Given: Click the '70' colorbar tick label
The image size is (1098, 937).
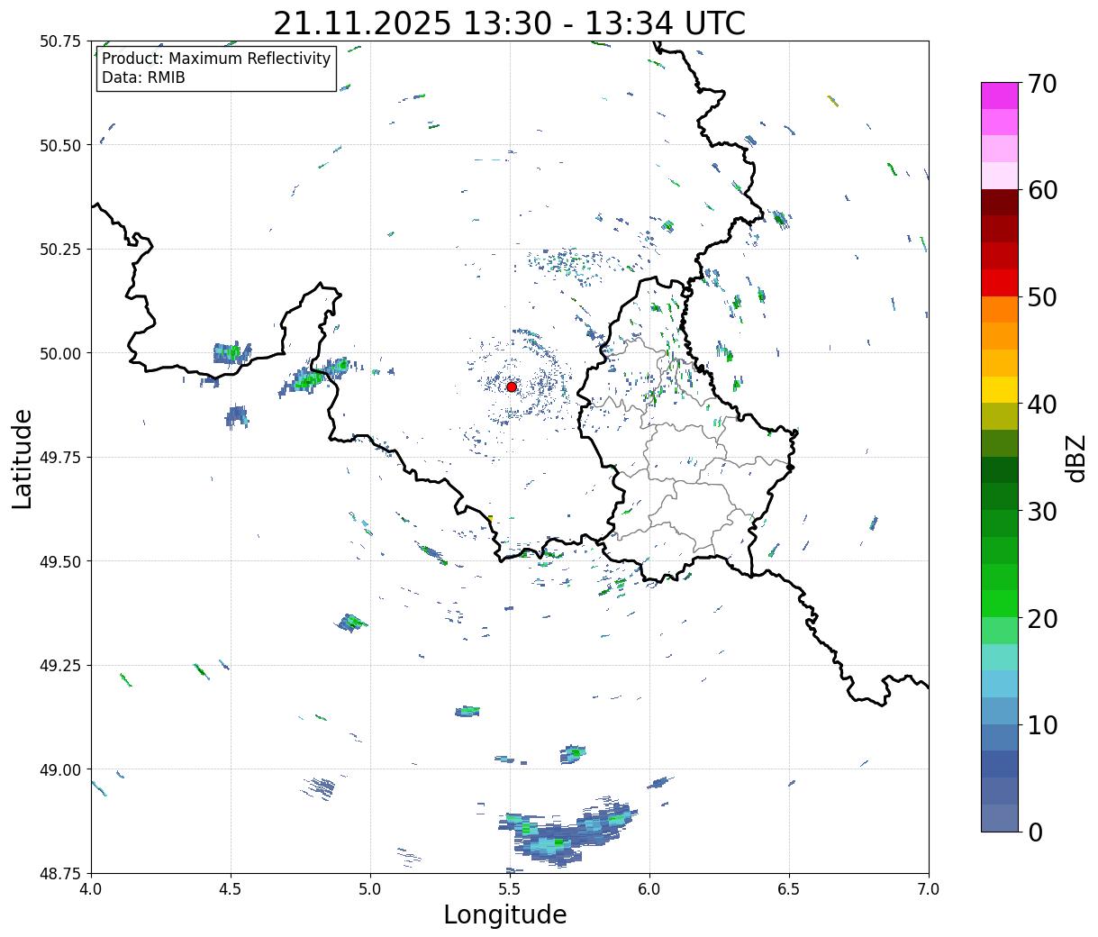Looking at the screenshot, I should pos(1041,84).
